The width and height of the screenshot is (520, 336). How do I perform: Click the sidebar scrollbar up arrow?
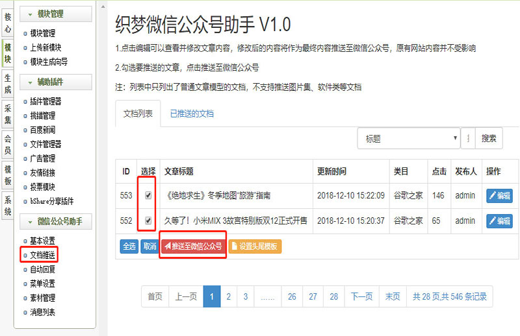coord(103,6)
